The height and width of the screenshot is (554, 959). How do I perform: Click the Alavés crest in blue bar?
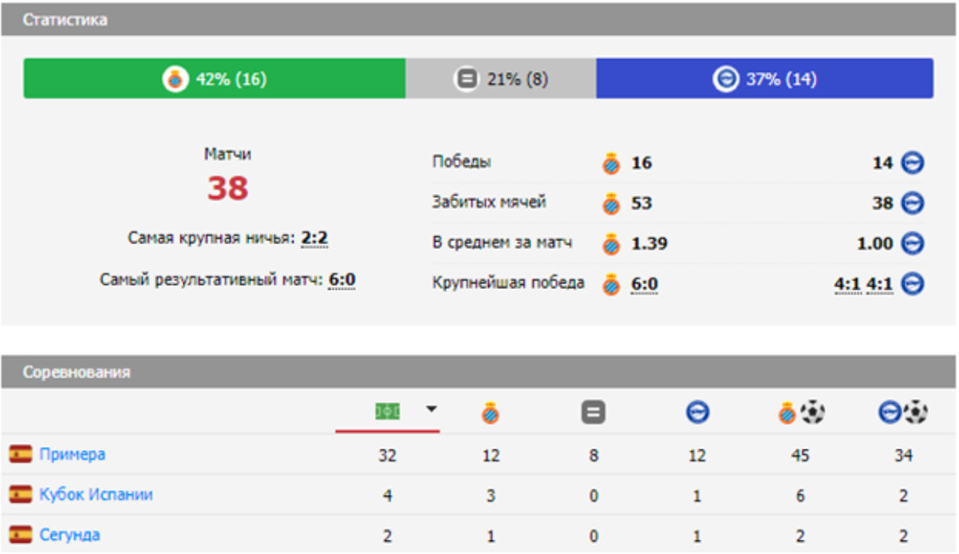726,79
